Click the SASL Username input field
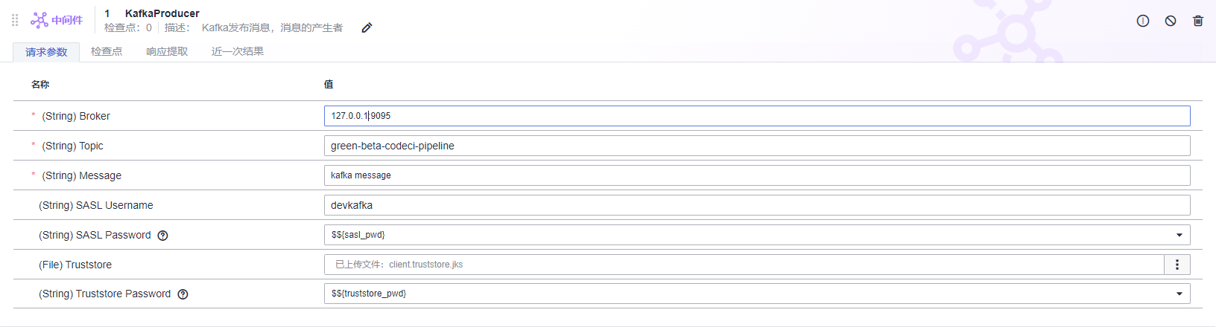The width and height of the screenshot is (1216, 327). (x=757, y=205)
